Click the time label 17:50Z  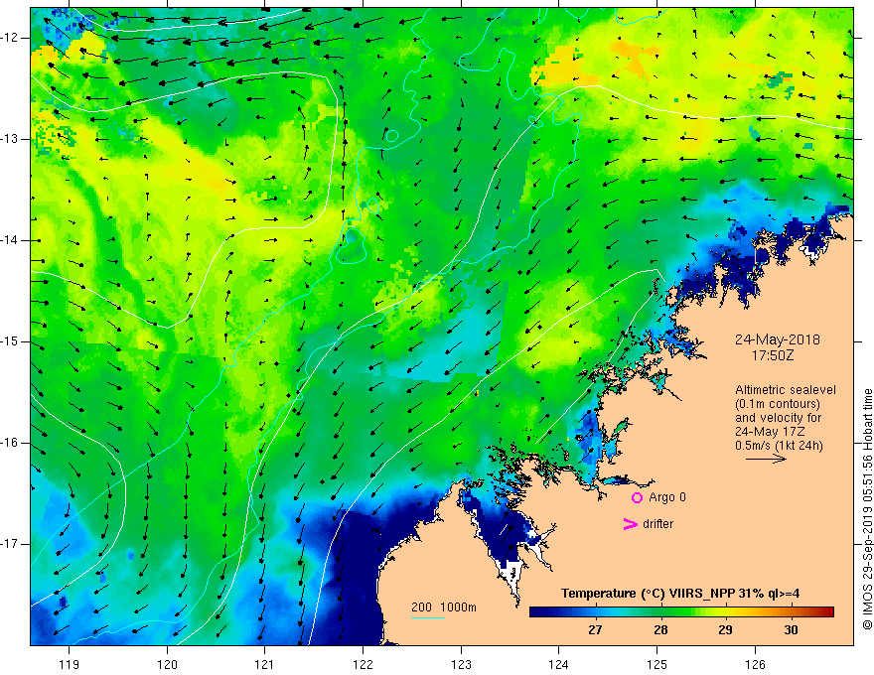point(772,354)
